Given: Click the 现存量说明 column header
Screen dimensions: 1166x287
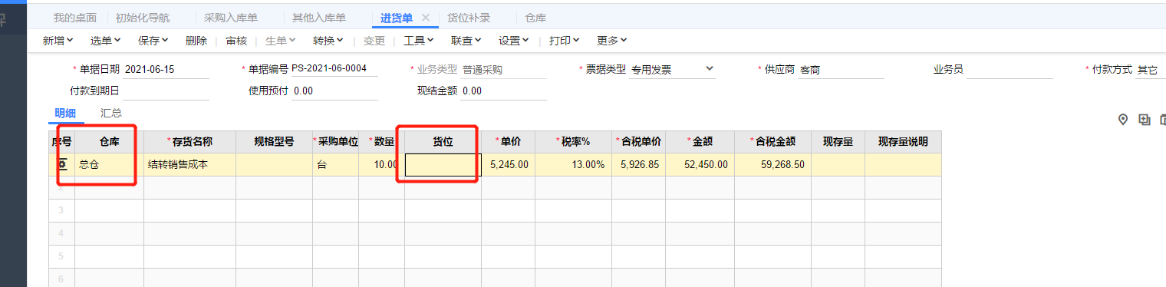Looking at the screenshot, I should pos(903,142).
